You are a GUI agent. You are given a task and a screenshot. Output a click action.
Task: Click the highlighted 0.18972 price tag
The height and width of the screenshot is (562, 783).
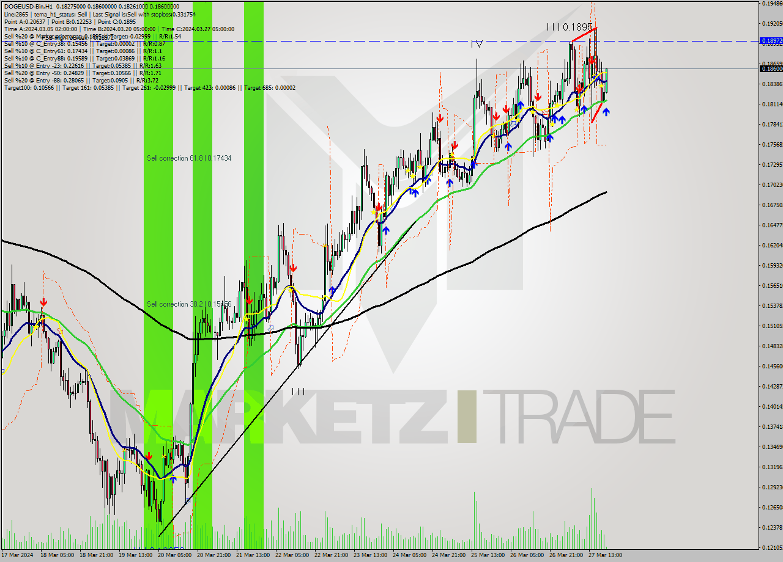[x=771, y=41]
